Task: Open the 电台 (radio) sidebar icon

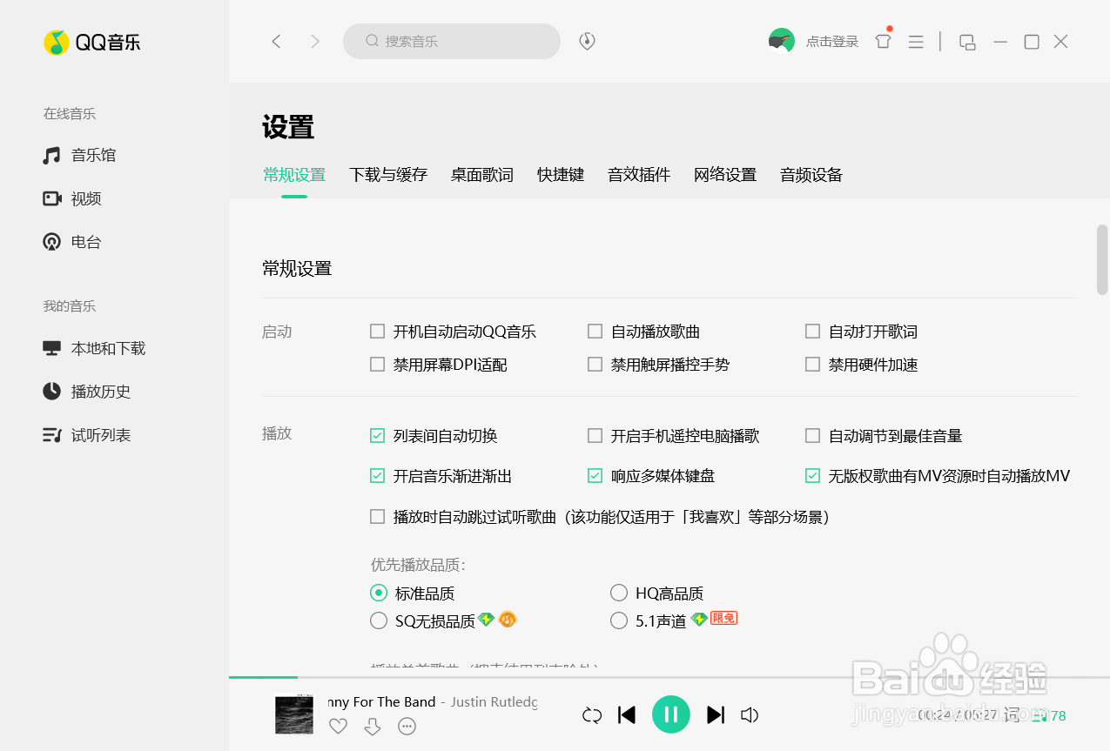Action: click(x=84, y=242)
